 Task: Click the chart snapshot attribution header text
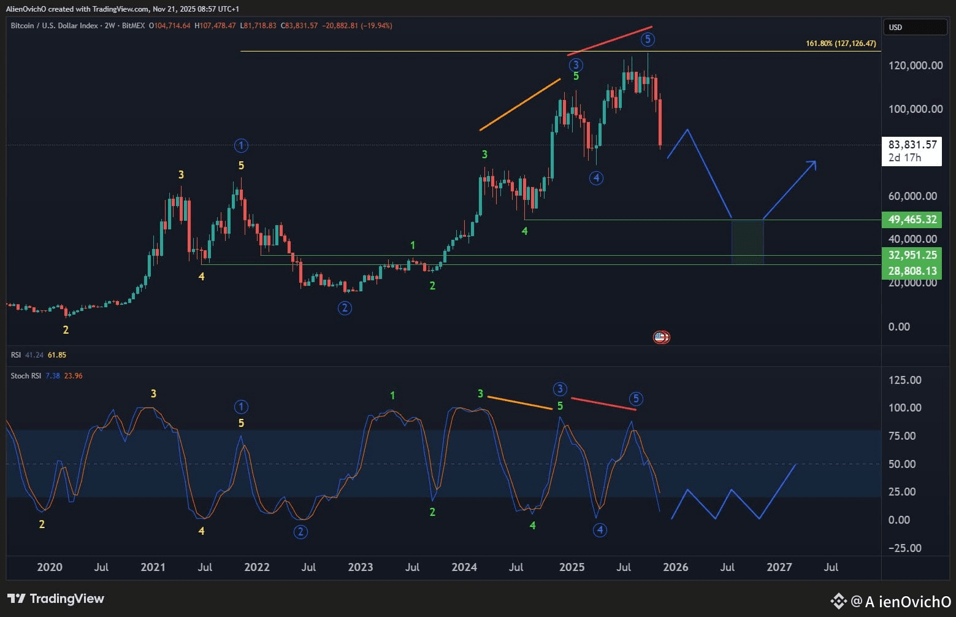[x=123, y=9]
